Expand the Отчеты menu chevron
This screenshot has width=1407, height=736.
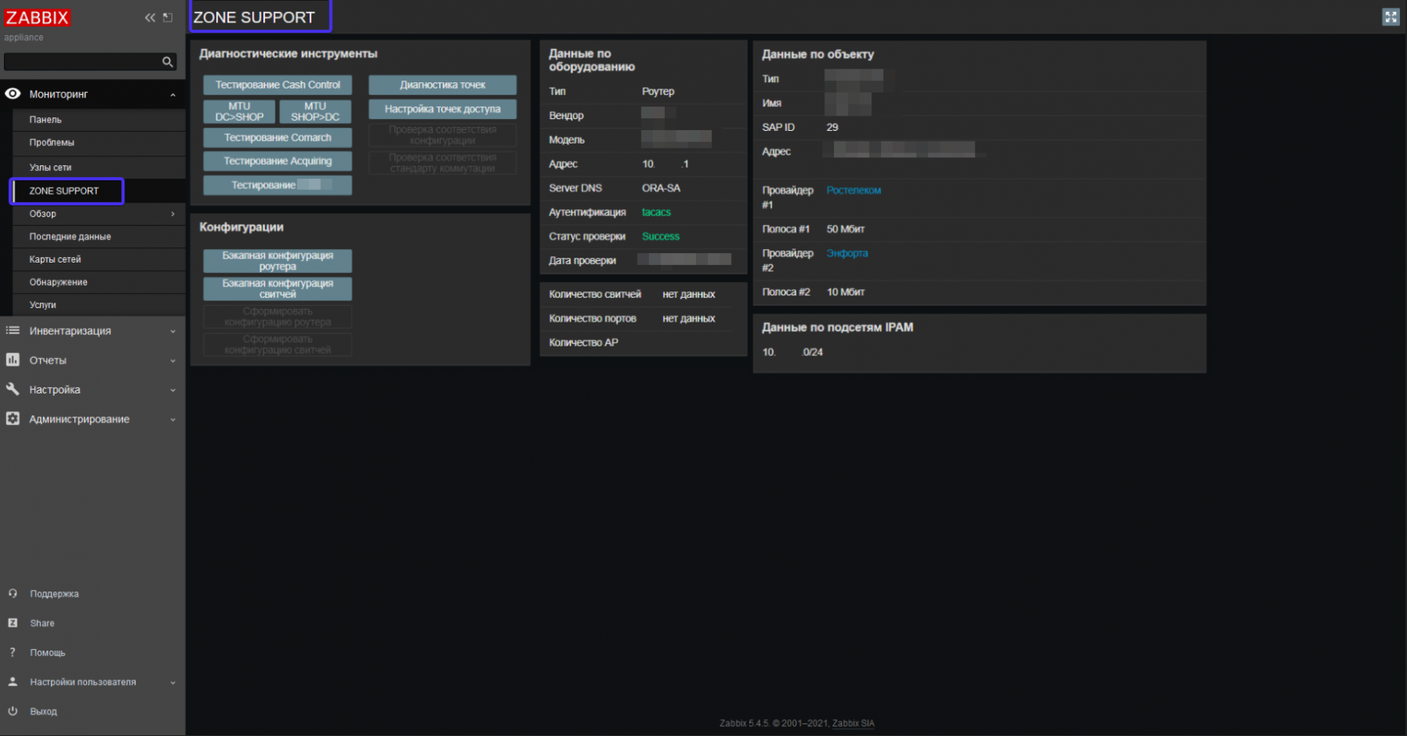172,360
